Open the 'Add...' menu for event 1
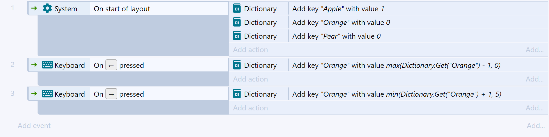The height and width of the screenshot is (137, 549). (535, 50)
